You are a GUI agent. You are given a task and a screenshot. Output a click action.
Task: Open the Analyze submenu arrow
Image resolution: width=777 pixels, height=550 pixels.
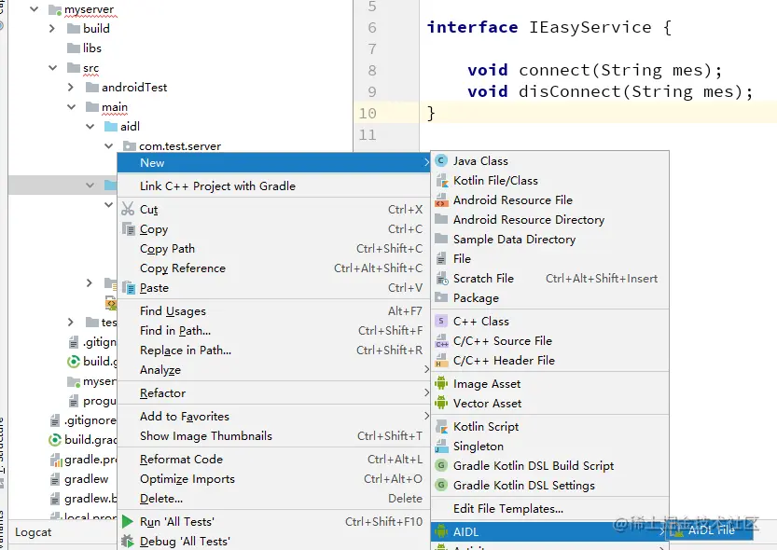(x=426, y=369)
